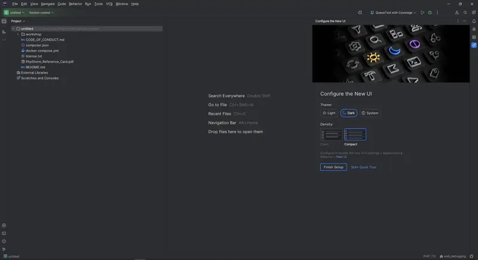The width and height of the screenshot is (478, 260).
Task: Open the Git tool window icon
Action: [4, 249]
